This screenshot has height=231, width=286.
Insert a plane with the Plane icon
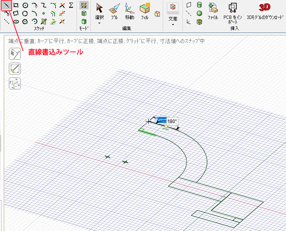(x=189, y=5)
